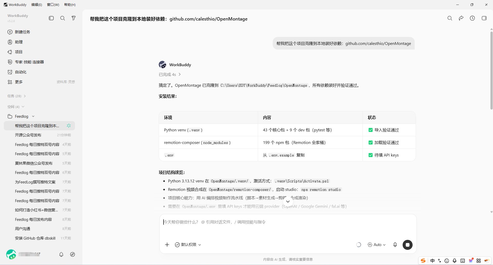Viewport: 493px width, 265px height.
Task: Expand the 已完成 4s thinking details
Action: tap(170, 74)
